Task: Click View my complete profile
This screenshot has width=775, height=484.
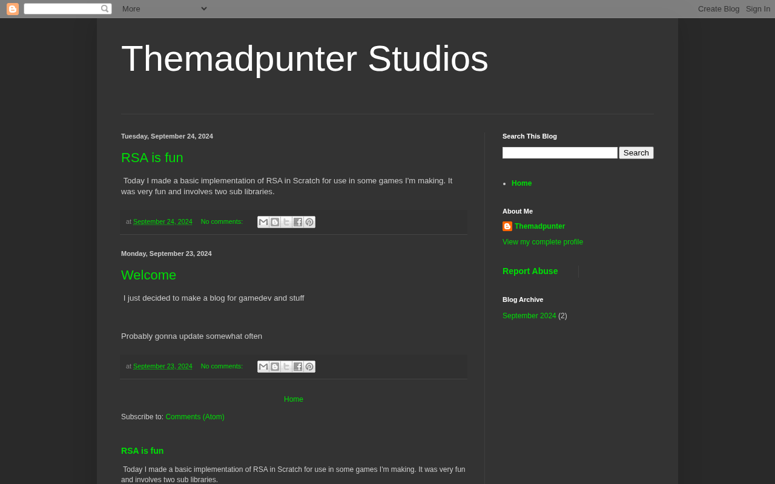Action: pyautogui.click(x=542, y=242)
